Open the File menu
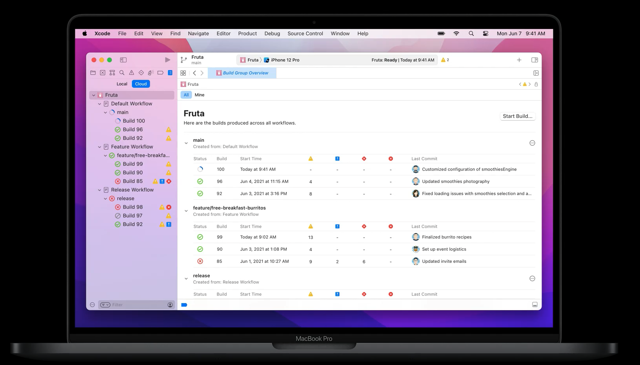The width and height of the screenshot is (640, 365). [122, 34]
